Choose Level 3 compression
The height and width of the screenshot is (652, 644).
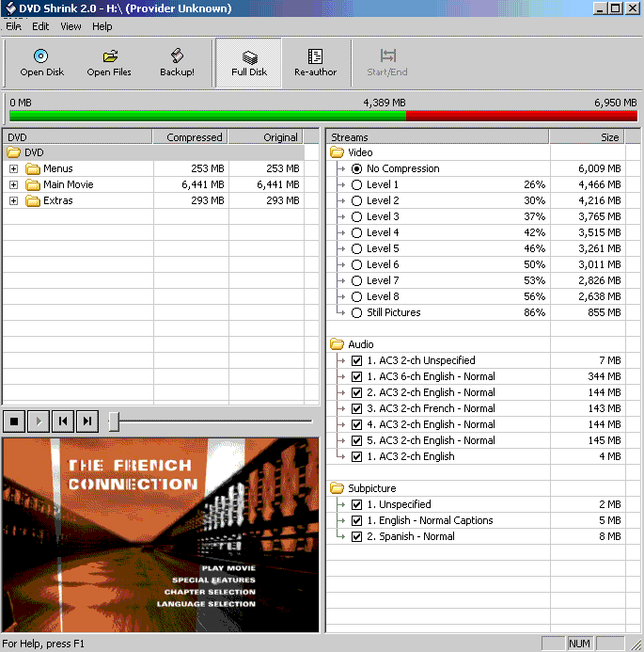356,216
